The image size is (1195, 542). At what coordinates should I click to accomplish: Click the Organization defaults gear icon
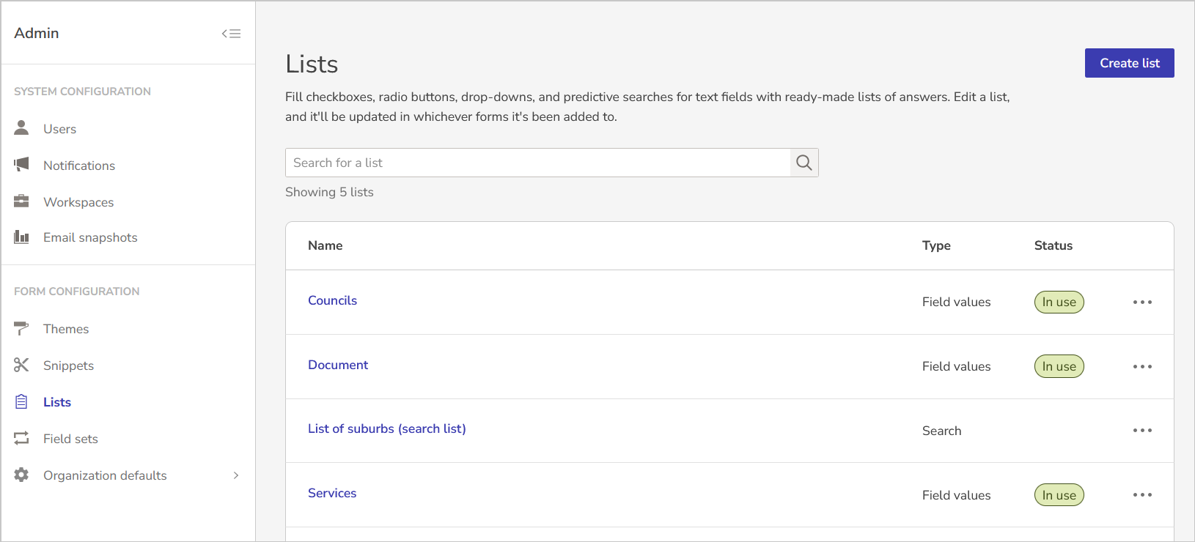pos(21,475)
